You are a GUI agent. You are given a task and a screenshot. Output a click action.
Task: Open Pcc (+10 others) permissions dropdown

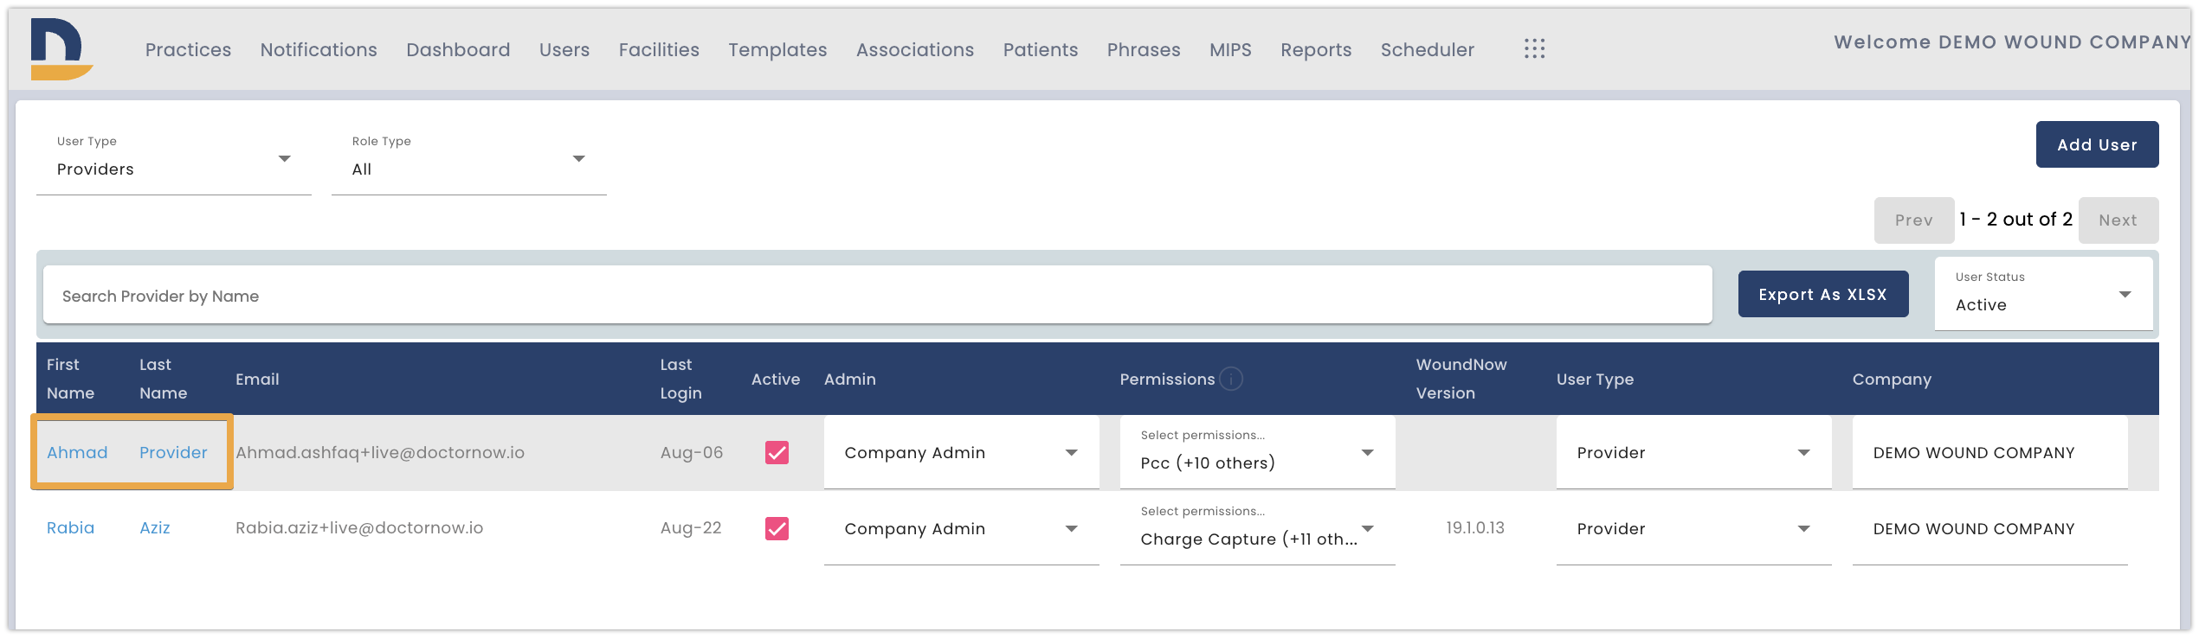[1257, 453]
